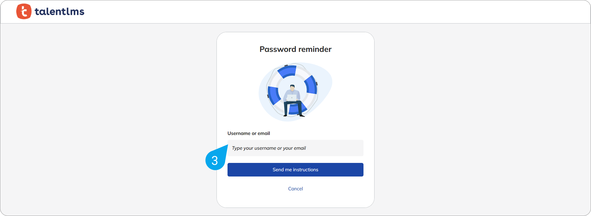Click the left blue lifebuoy segment
The height and width of the screenshot is (216, 591).
coord(273,95)
